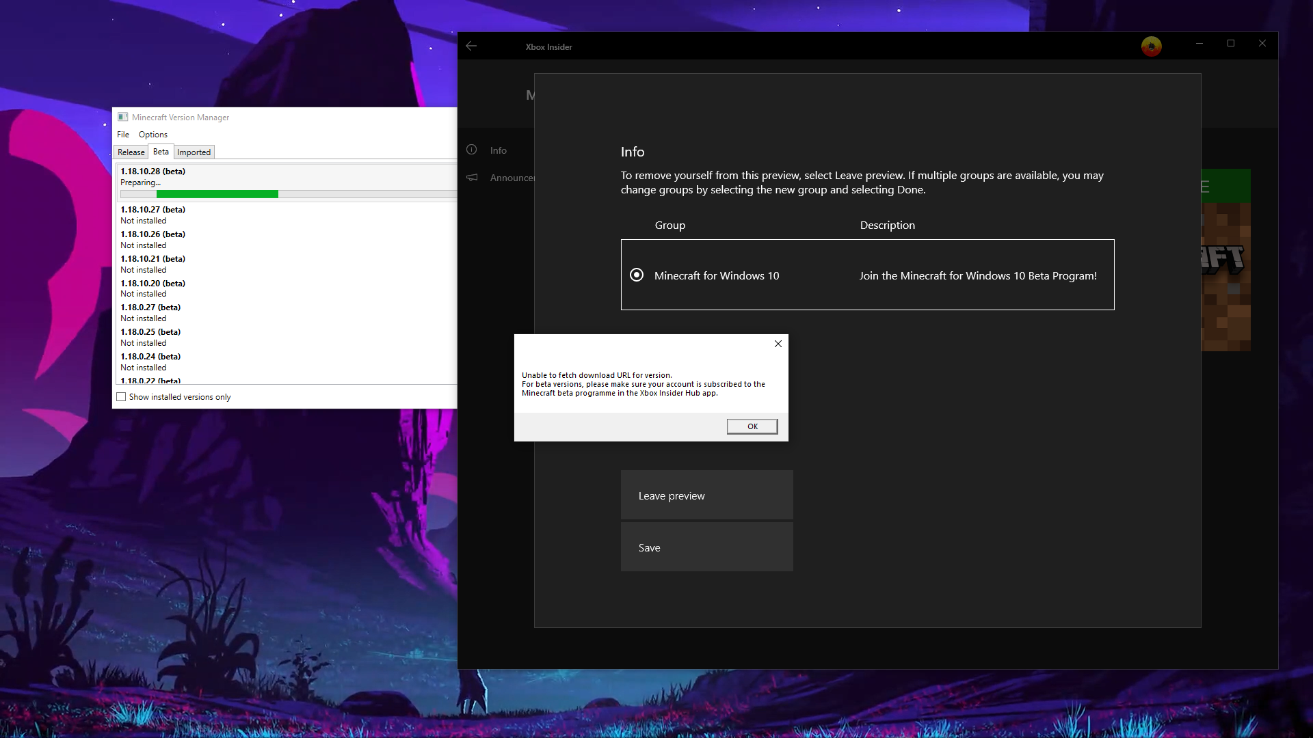
Task: Click the Minecraft Version Manager window icon
Action: click(x=124, y=117)
